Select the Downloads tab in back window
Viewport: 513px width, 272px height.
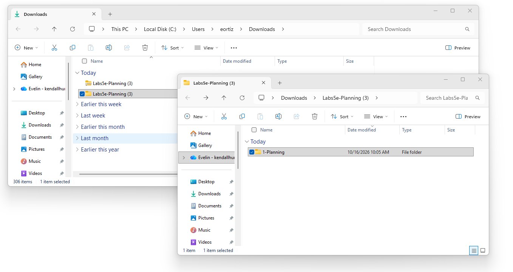tap(56, 14)
